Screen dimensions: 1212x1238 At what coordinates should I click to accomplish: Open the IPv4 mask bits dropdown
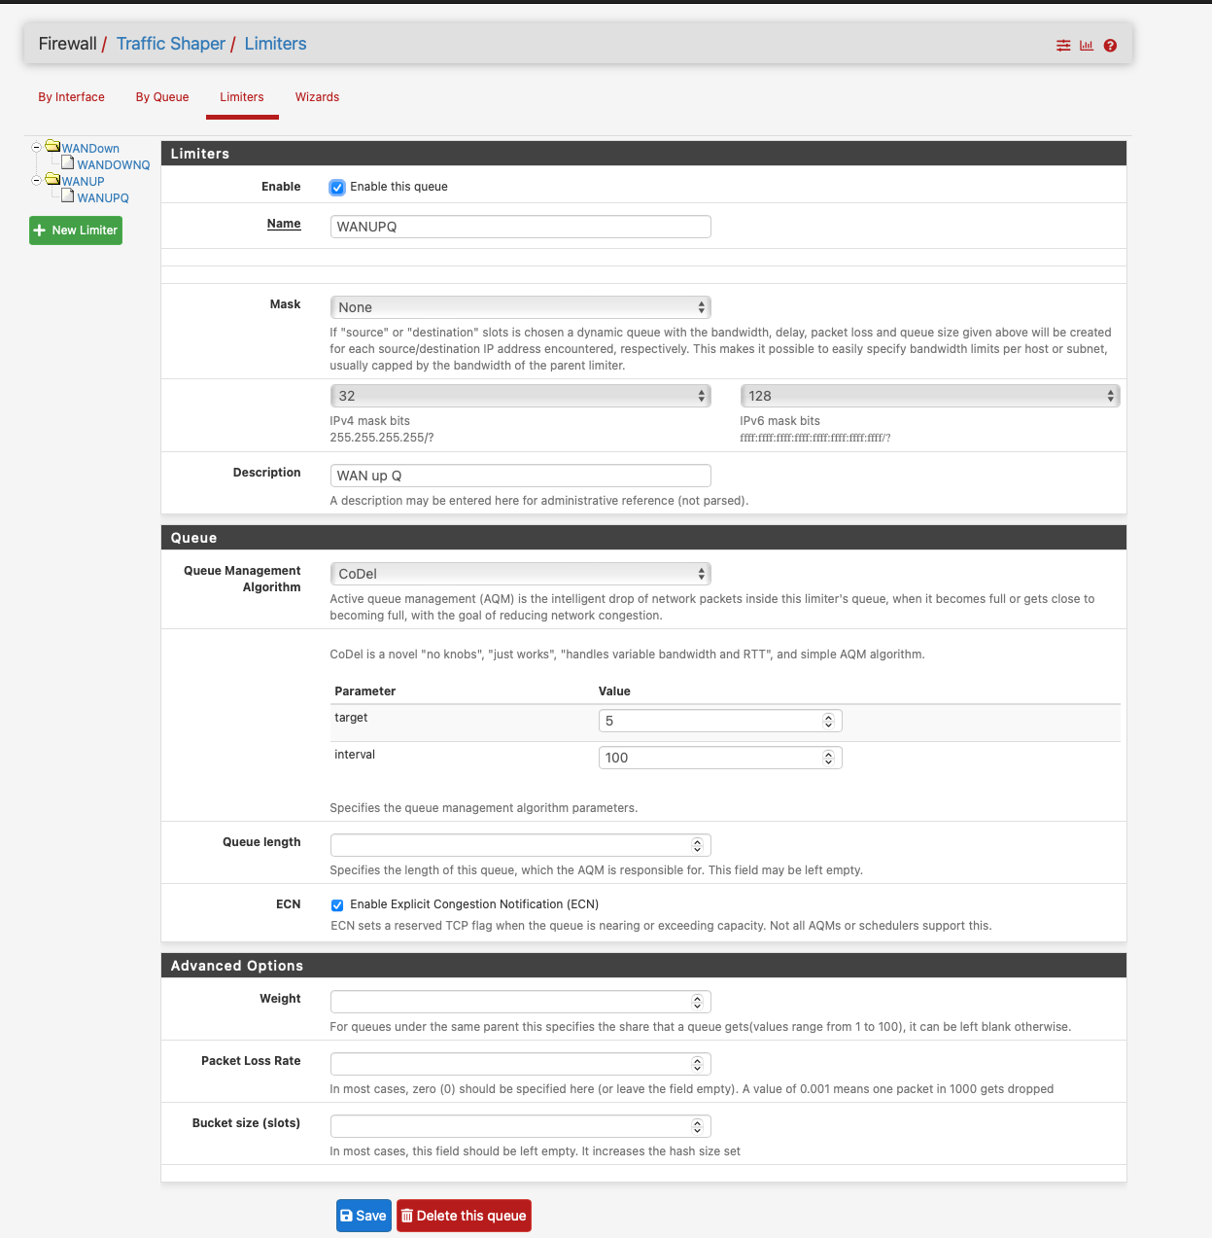520,396
